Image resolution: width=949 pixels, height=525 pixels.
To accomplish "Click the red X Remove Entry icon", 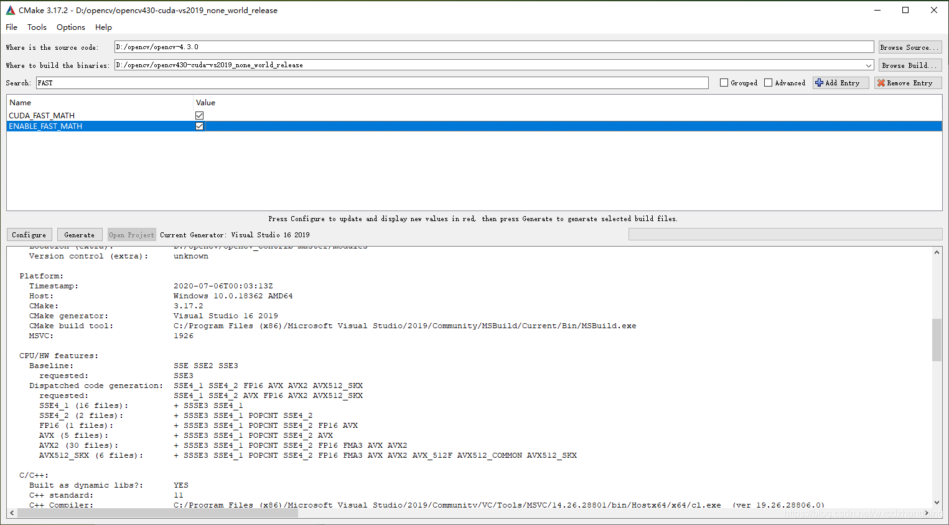I will [881, 83].
